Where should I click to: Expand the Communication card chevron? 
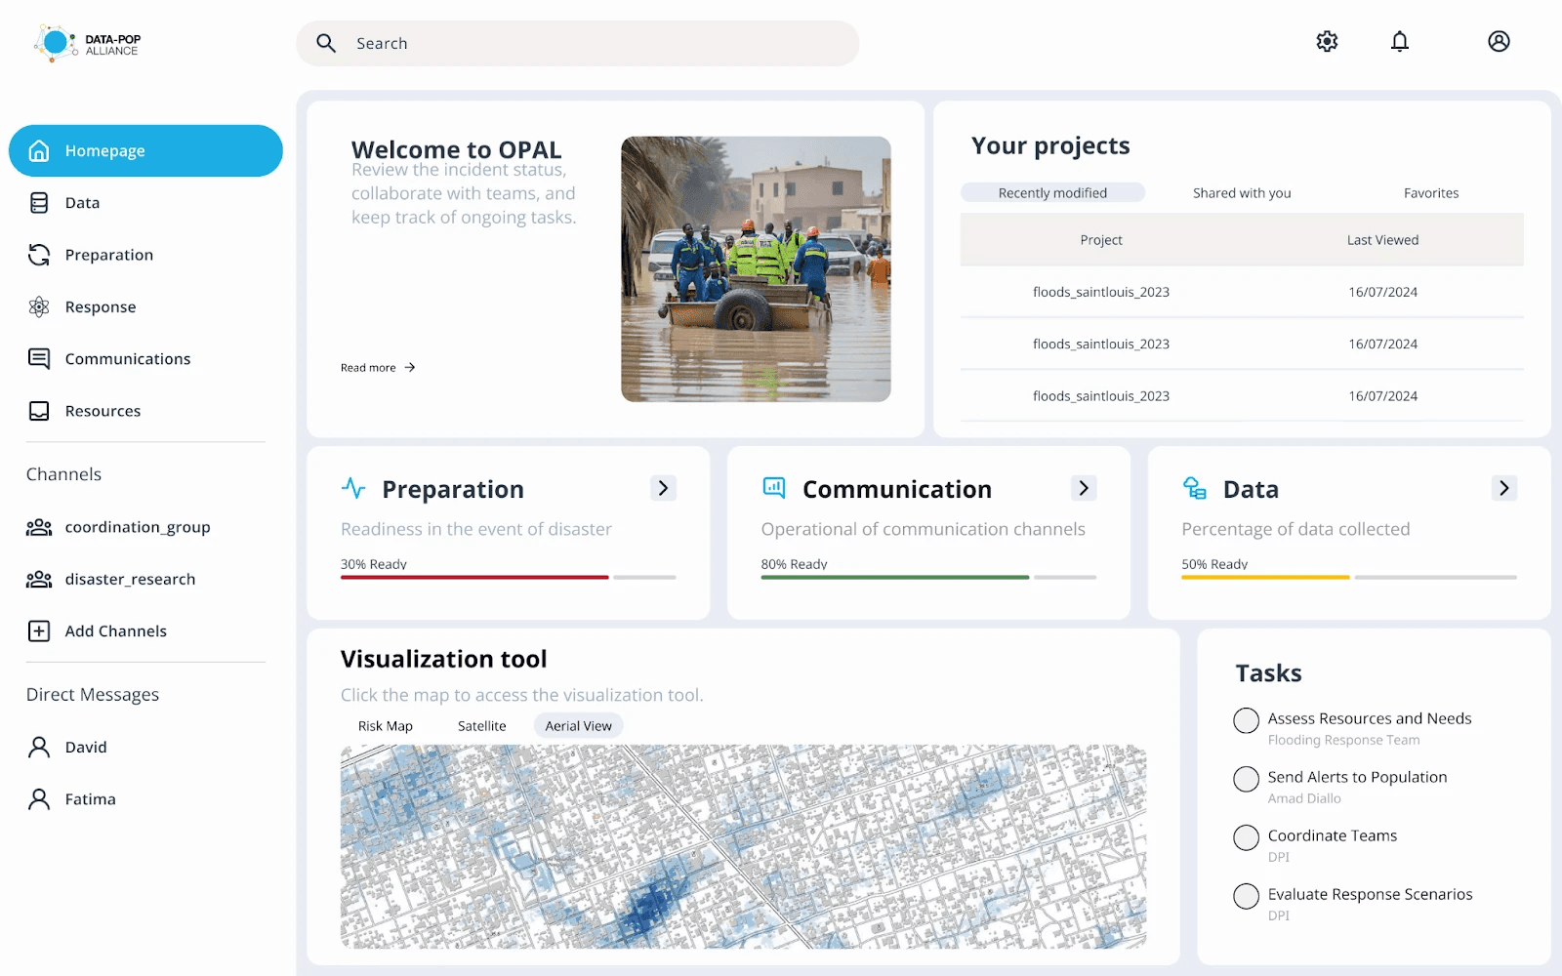pos(1084,488)
